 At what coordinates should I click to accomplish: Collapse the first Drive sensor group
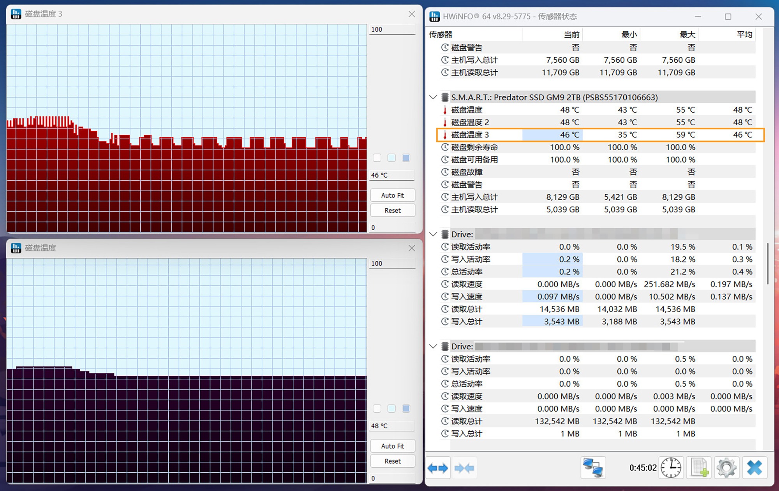[433, 234]
